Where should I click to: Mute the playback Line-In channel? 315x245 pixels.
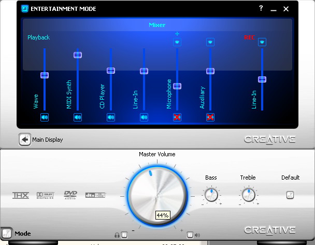[x=144, y=117]
